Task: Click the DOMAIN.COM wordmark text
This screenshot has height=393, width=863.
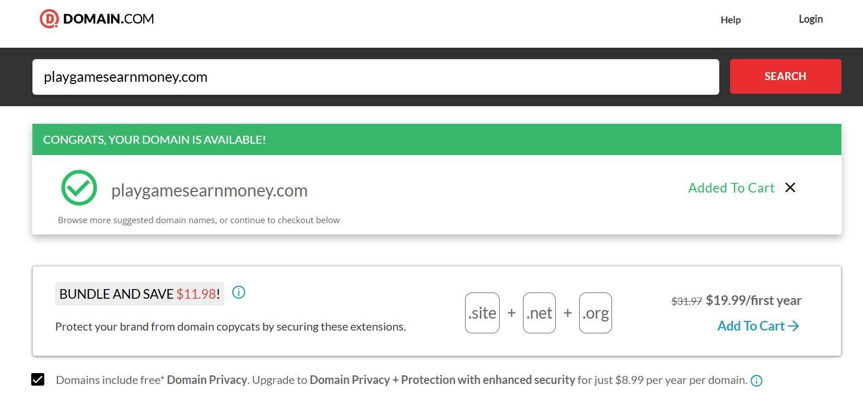Action: tap(108, 19)
